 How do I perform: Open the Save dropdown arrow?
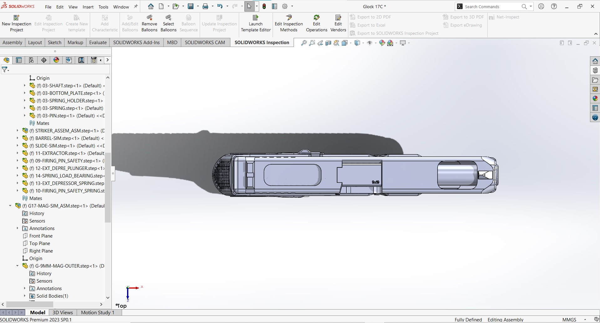click(x=197, y=6)
